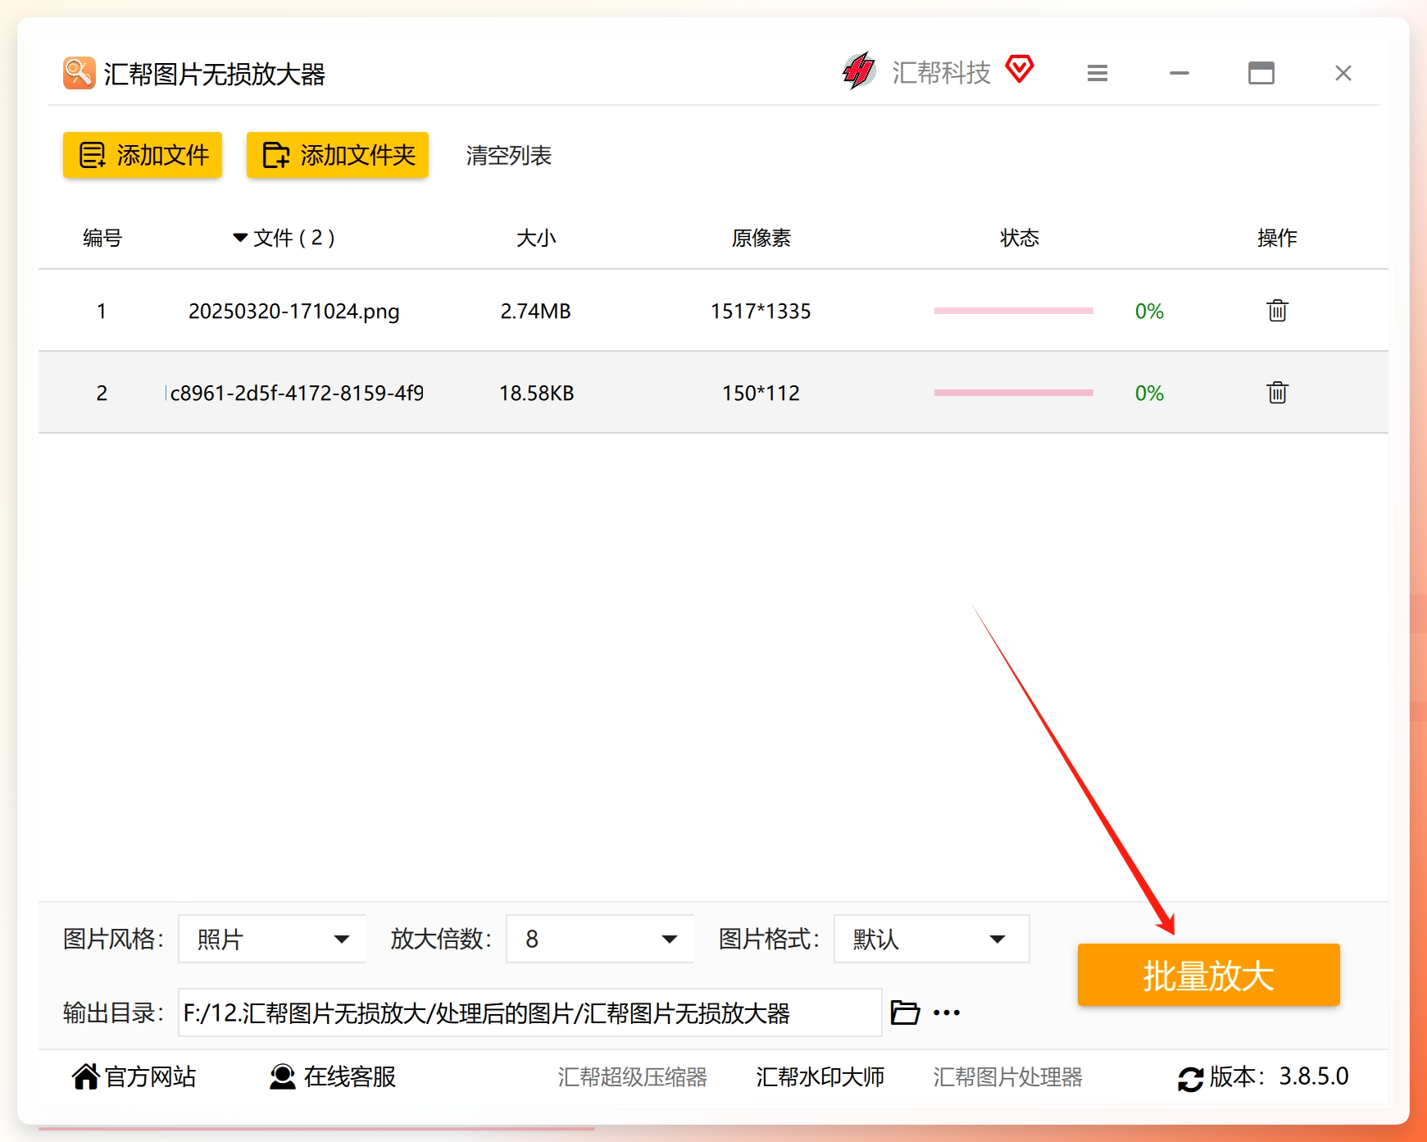Click the 状态 column header
Image resolution: width=1427 pixels, height=1142 pixels.
click(x=1020, y=238)
